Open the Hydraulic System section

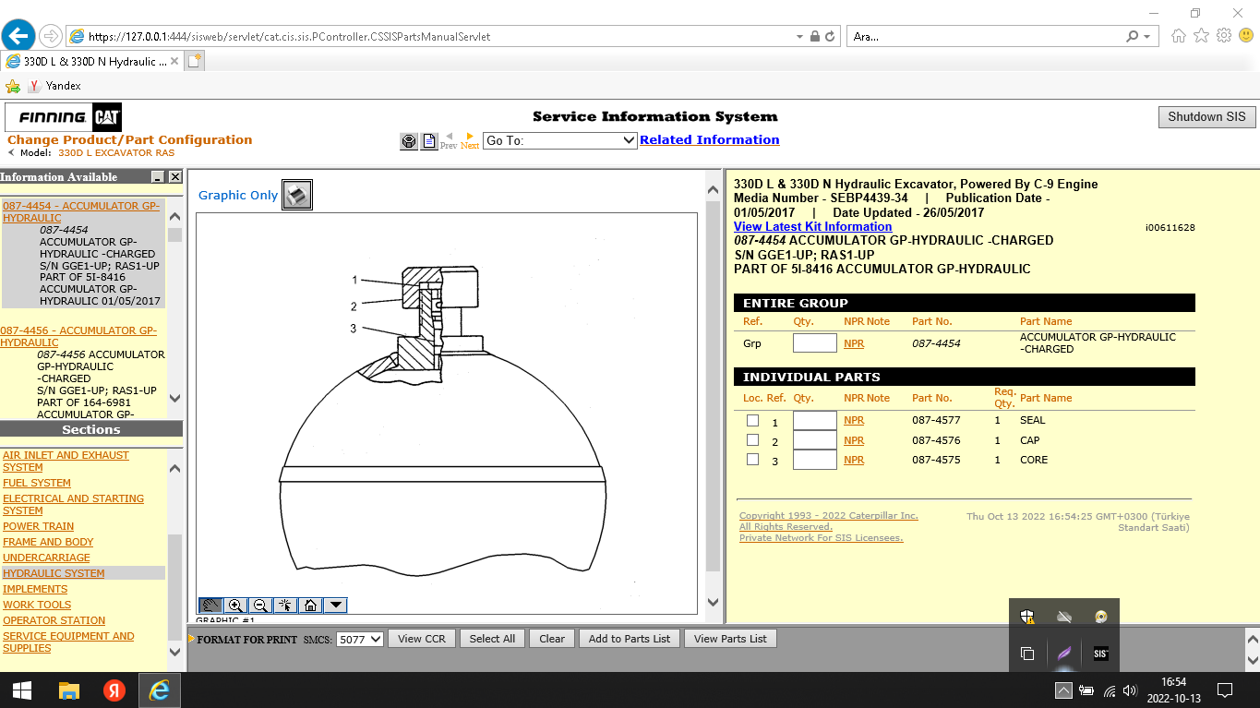(x=54, y=573)
